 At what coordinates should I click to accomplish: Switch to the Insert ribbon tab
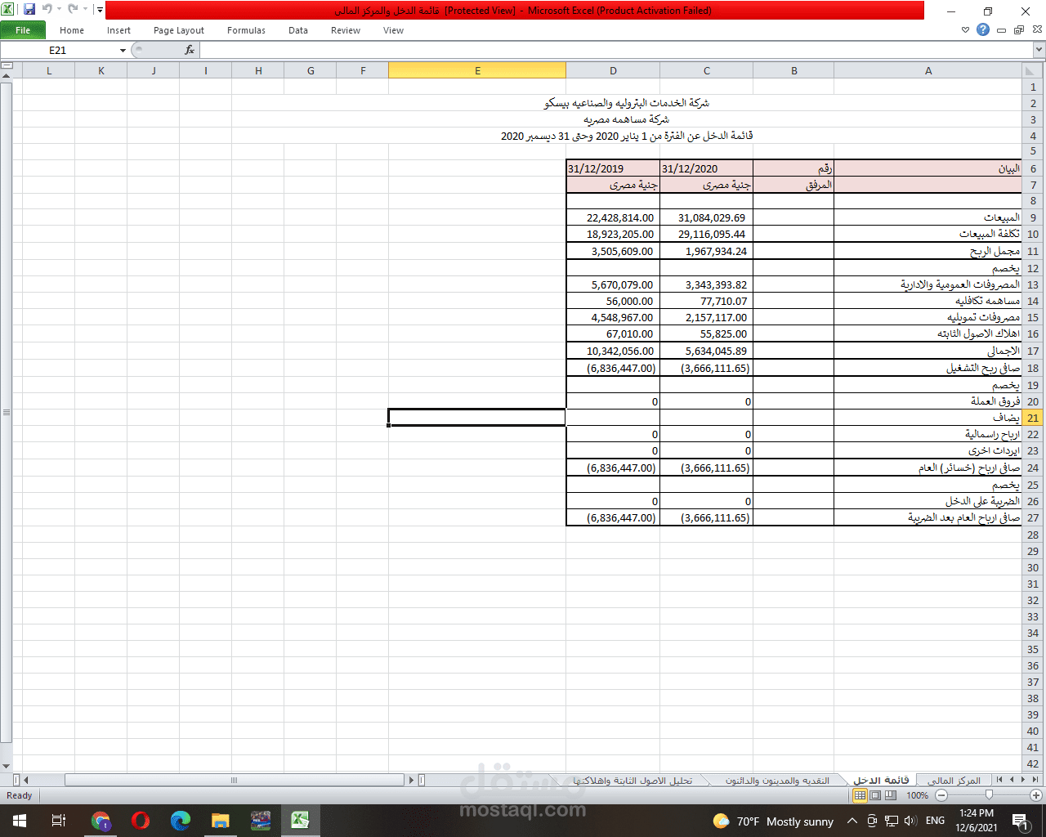[118, 30]
